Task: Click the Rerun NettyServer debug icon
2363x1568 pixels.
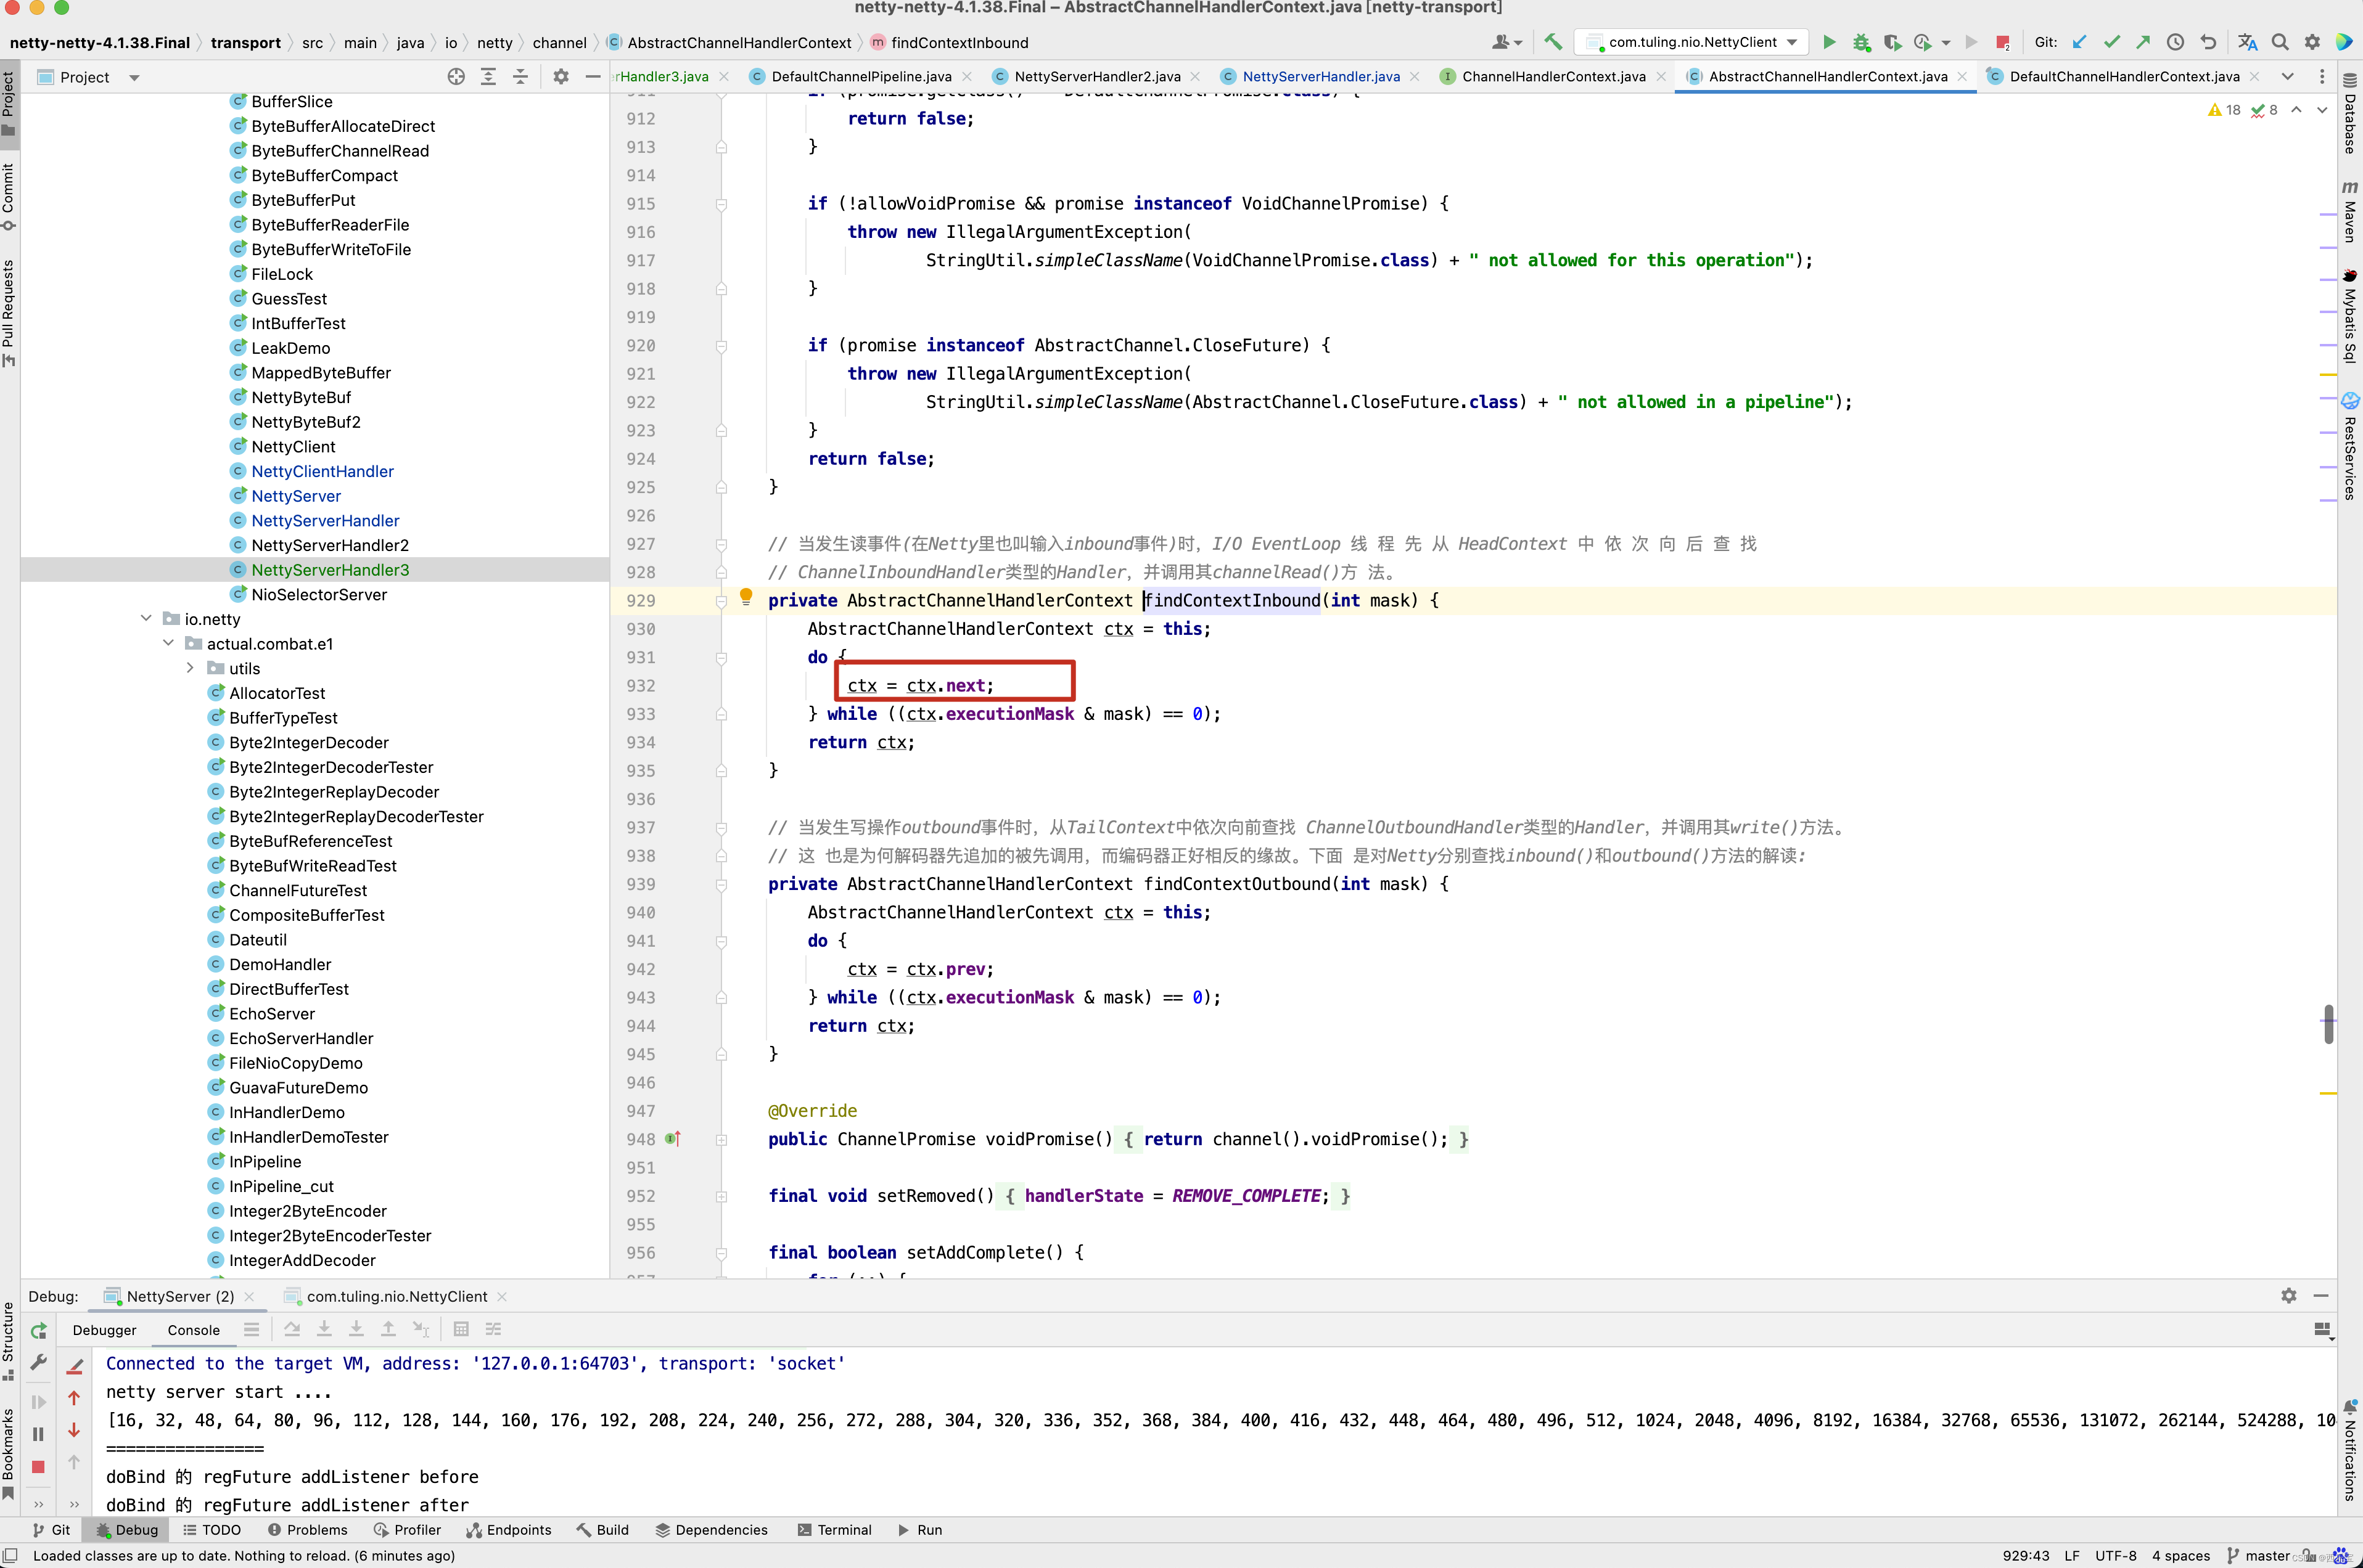Action: tap(38, 1331)
